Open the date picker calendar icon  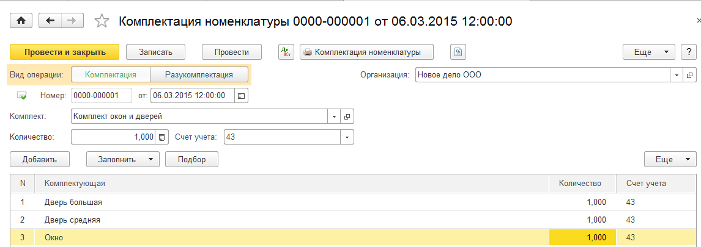coord(241,95)
